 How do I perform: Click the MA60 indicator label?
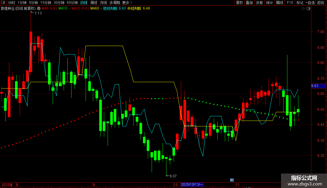(x=96, y=9)
